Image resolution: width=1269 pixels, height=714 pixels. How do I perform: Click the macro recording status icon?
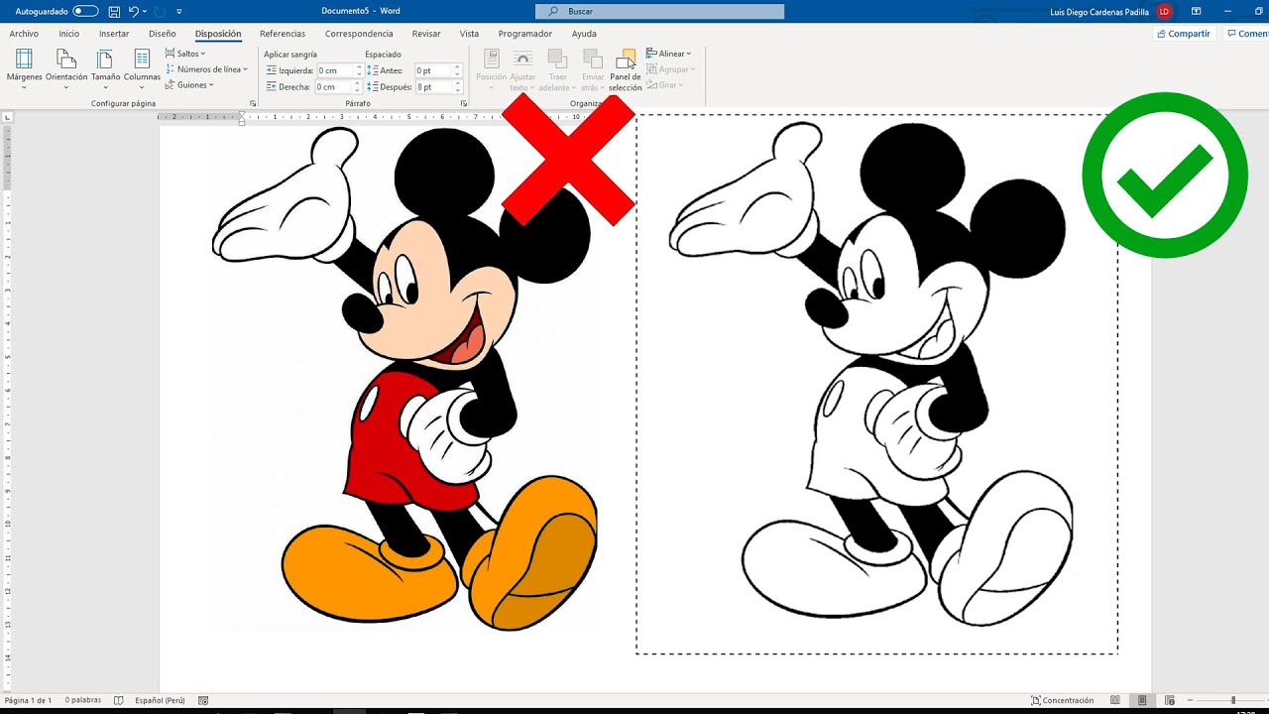tap(203, 700)
